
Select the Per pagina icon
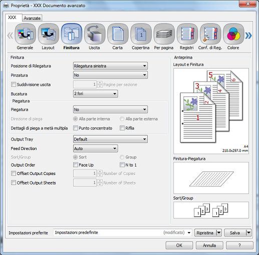pos(164,34)
